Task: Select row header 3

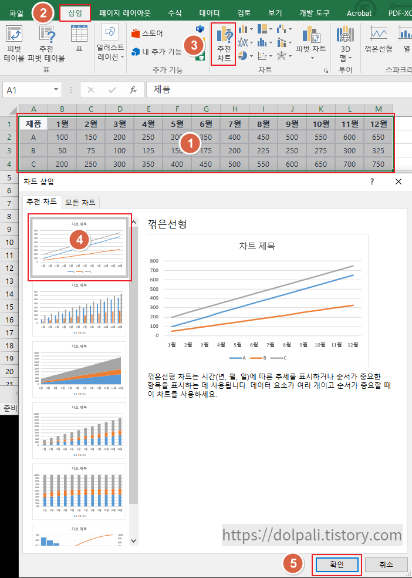Action: (x=9, y=151)
